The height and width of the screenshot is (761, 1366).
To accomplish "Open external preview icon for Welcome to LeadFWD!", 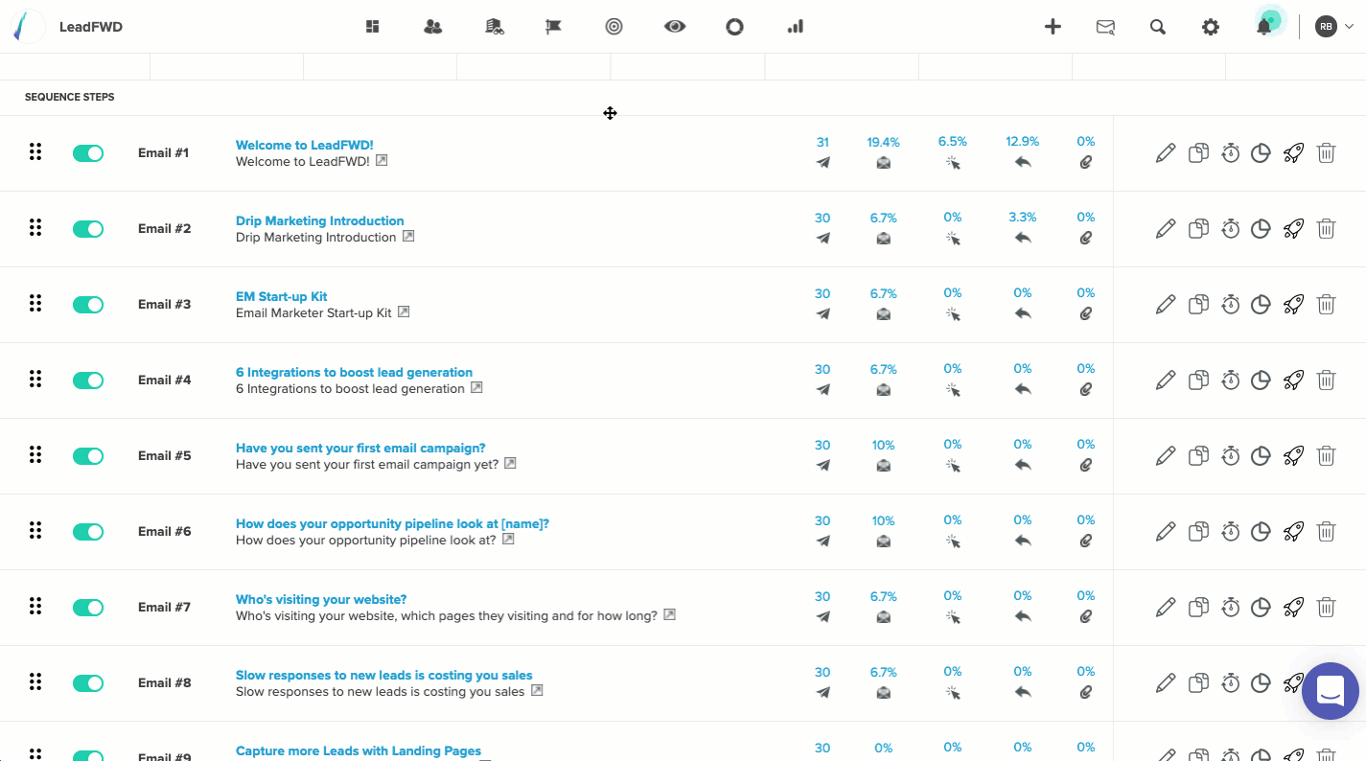I will 382,161.
